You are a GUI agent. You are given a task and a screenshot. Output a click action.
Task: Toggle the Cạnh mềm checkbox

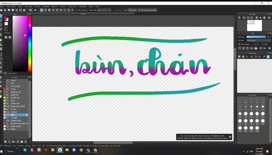pos(113,10)
